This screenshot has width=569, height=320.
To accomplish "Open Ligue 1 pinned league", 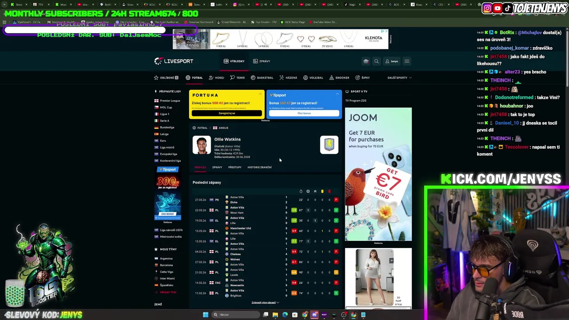I will click(x=162, y=114).
